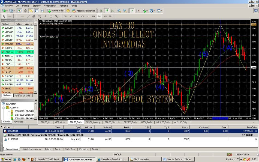Image resolution: width=259 pixels, height=162 pixels.
Task: Select the vertical line drawing tool
Action: pos(17,16)
